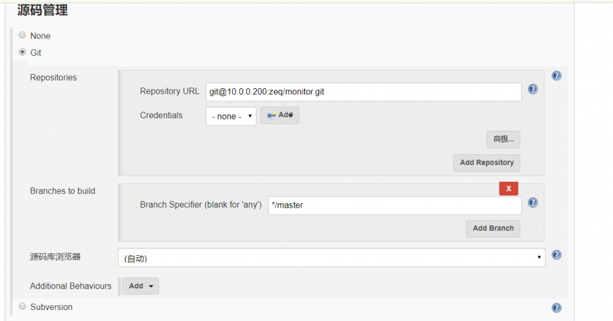The height and width of the screenshot is (321, 613).
Task: Open help for the Subversion option
Action: 557,308
